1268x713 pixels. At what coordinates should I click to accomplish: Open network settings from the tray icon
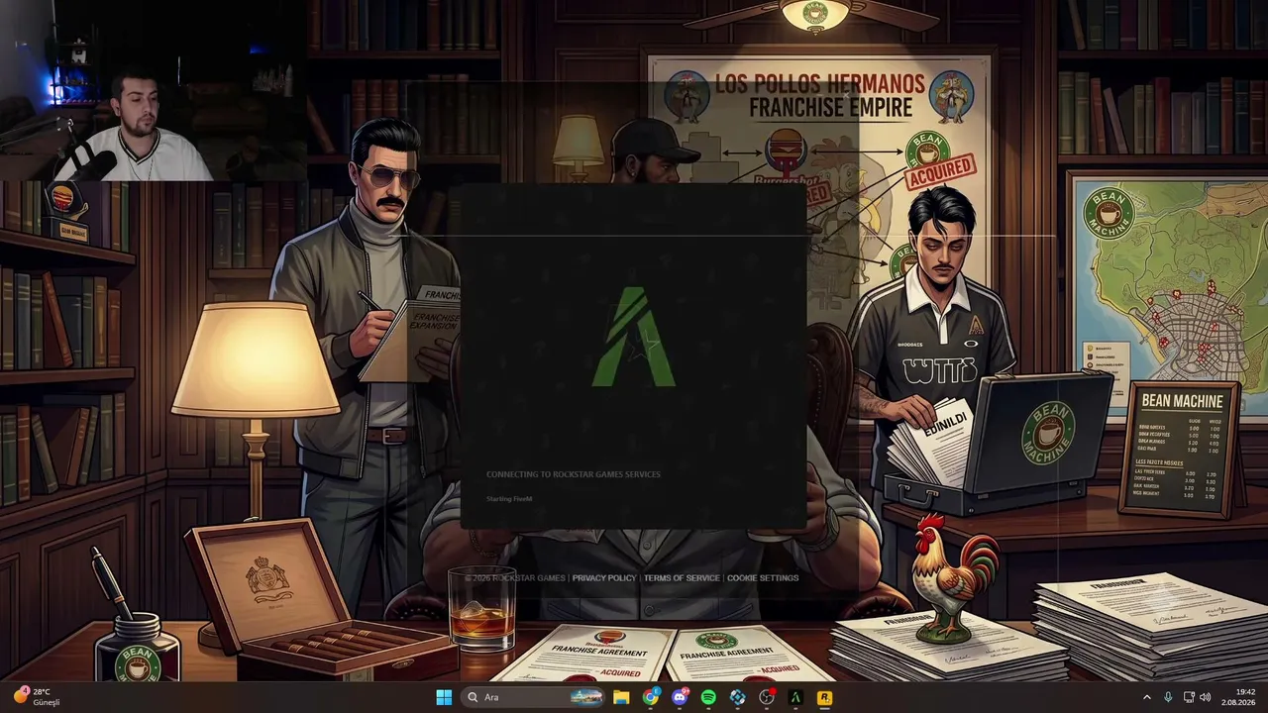[1189, 697]
